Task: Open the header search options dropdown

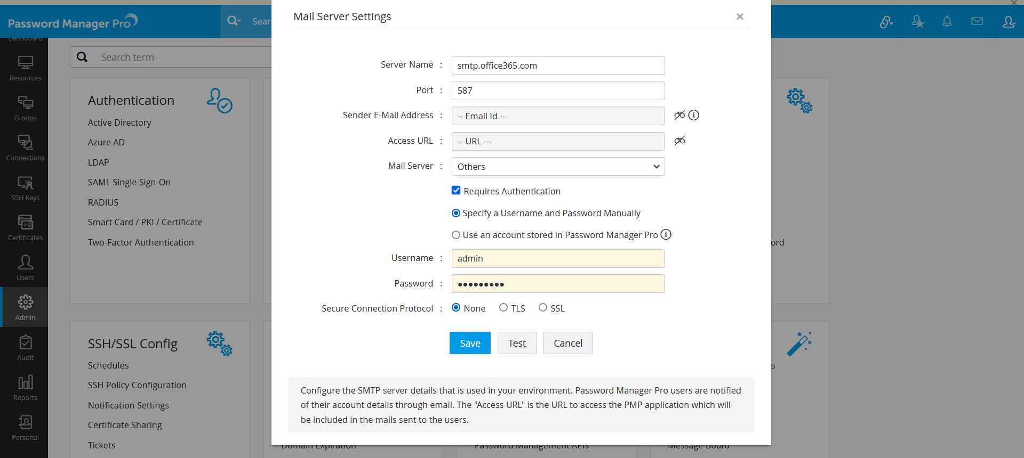Action: coord(234,21)
